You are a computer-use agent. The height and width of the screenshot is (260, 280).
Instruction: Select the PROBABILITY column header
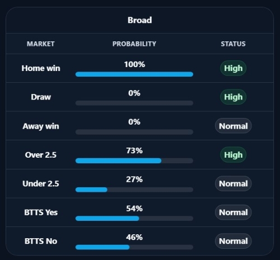click(134, 44)
